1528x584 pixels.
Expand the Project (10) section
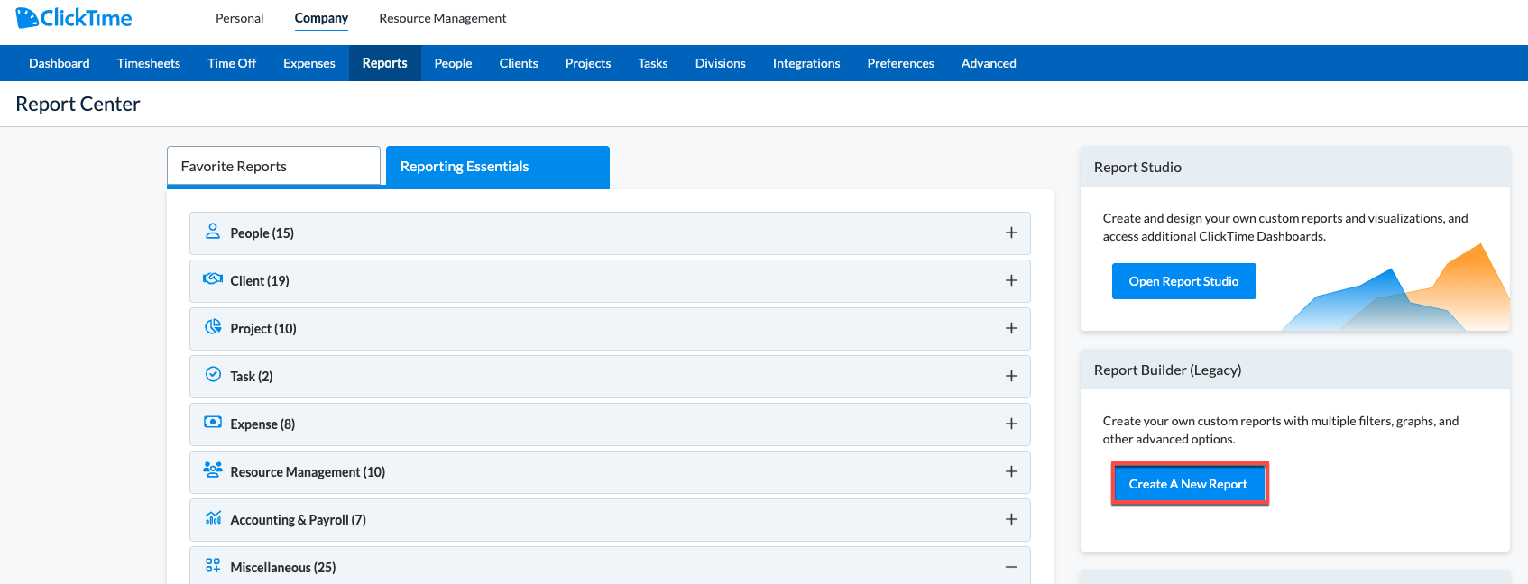(x=1011, y=328)
